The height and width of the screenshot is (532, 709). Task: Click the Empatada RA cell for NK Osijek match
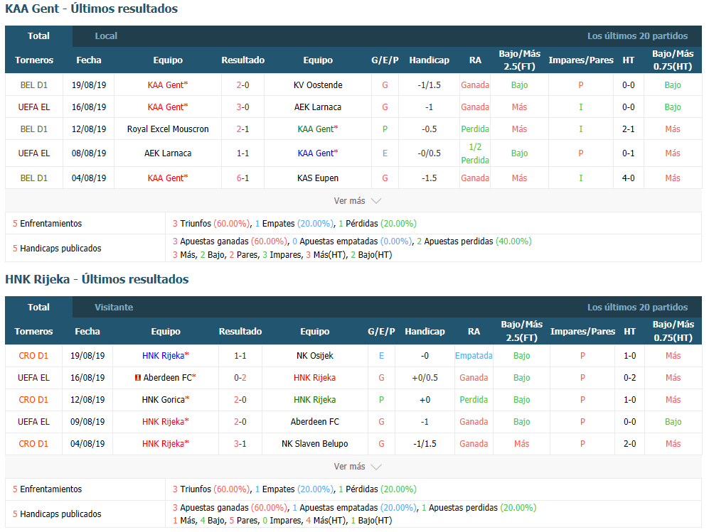(474, 355)
